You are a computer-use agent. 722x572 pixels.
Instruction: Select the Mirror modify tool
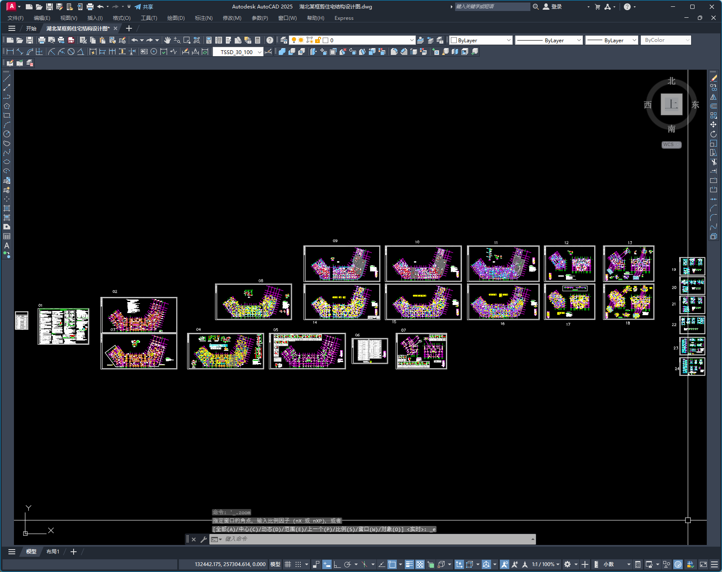pyautogui.click(x=714, y=97)
